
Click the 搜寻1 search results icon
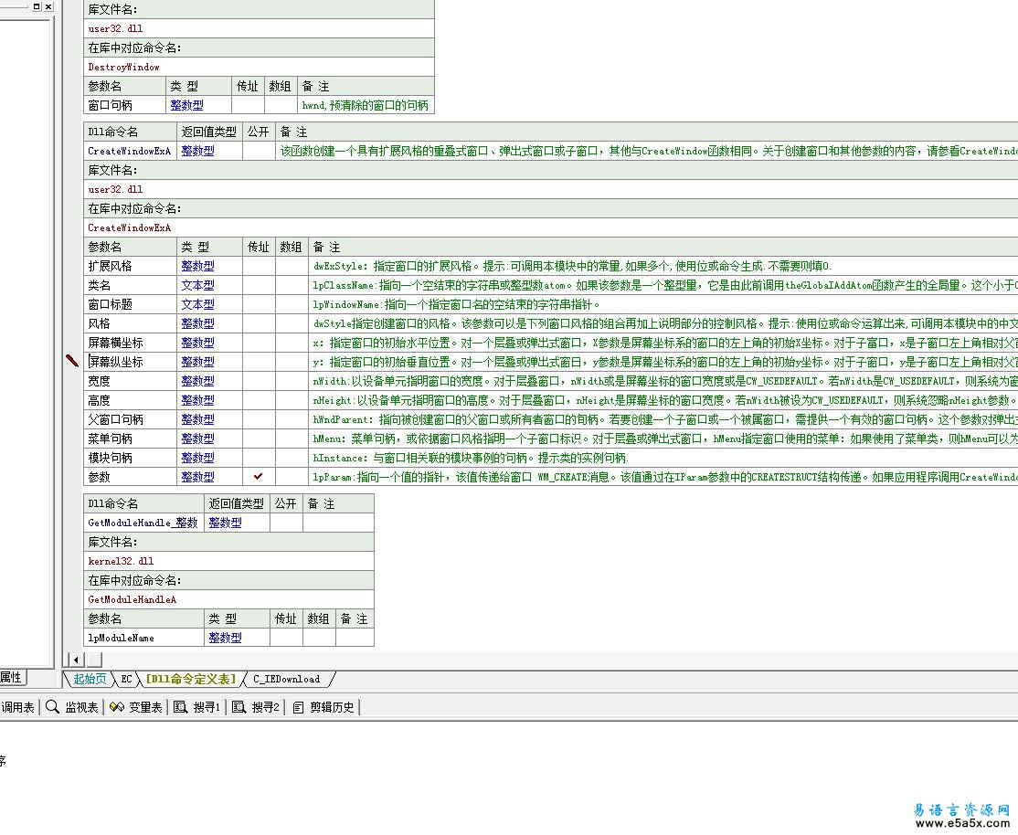(180, 707)
